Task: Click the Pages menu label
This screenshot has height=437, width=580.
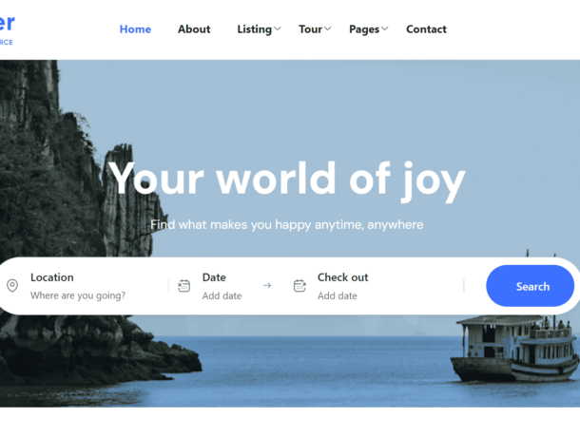Action: click(364, 29)
